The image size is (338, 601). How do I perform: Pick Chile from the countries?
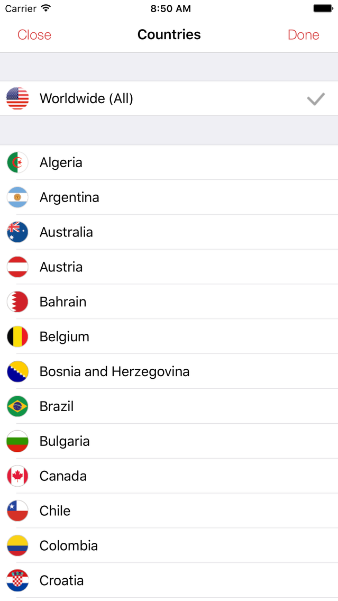tap(169, 511)
